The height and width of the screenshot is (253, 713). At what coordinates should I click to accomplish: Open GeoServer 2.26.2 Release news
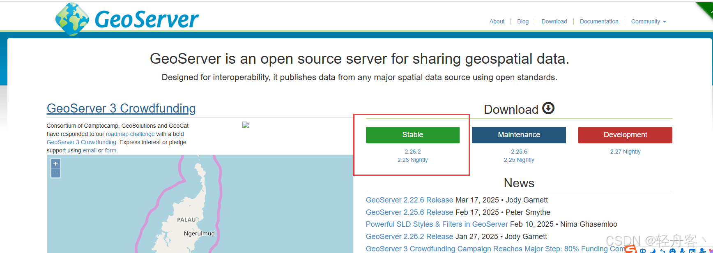coord(409,237)
